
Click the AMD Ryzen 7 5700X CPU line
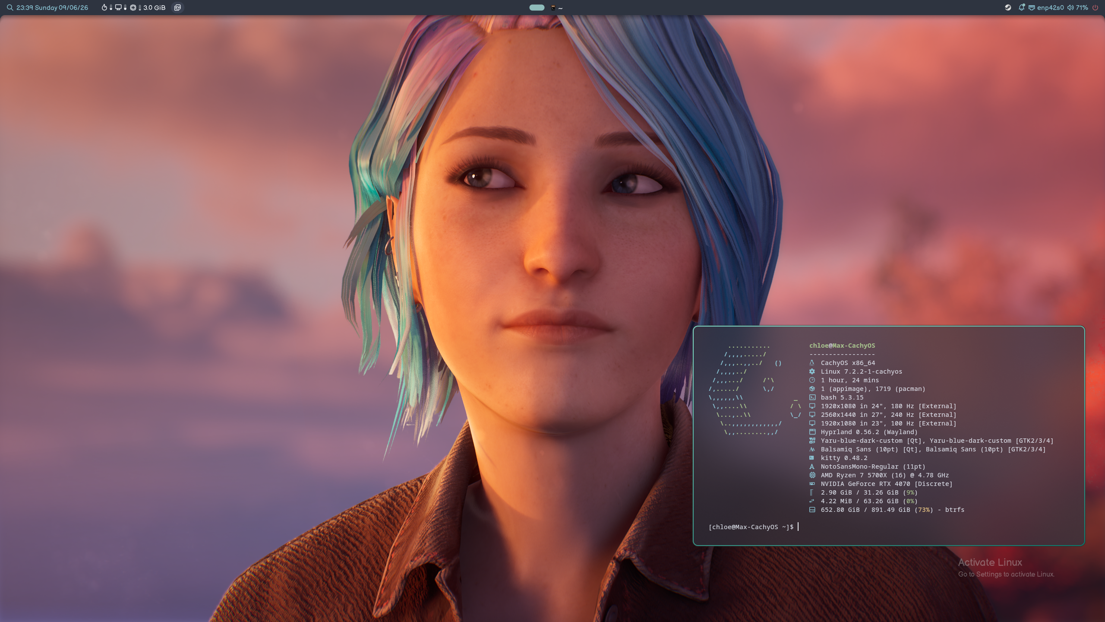pos(884,475)
